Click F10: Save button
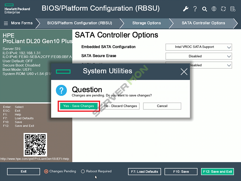The height and width of the screenshot is (181, 241). pos(181,171)
